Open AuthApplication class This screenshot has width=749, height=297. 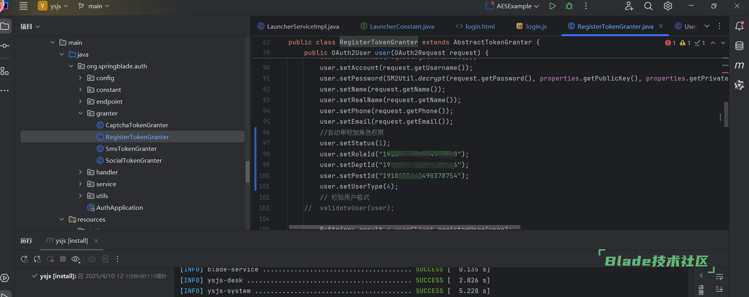pos(115,207)
